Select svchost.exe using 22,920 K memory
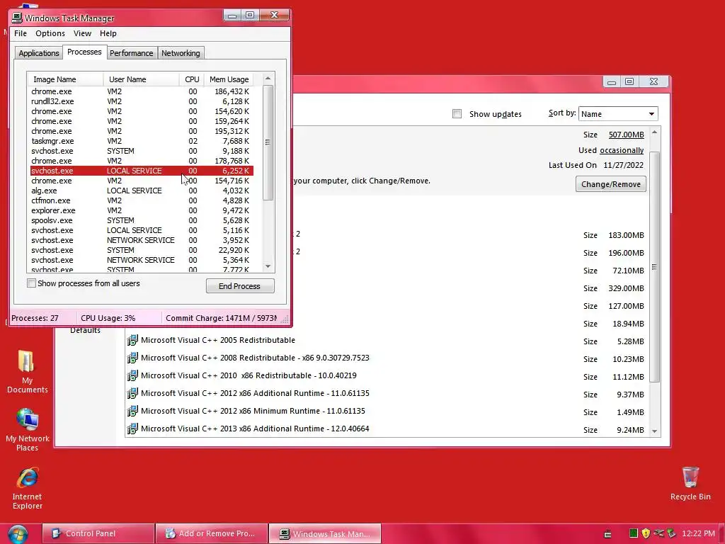725x544 pixels. point(142,250)
